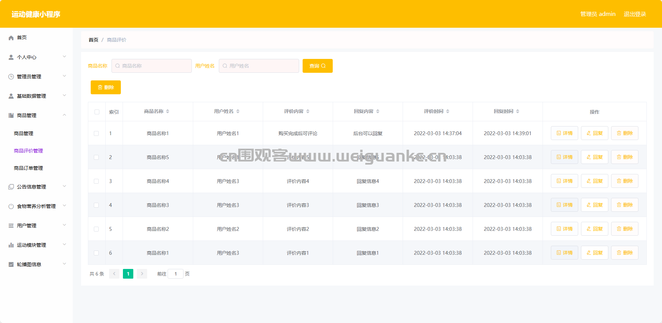Expand the 运动模块管理 menu chevron
662x323 pixels.
pos(64,244)
